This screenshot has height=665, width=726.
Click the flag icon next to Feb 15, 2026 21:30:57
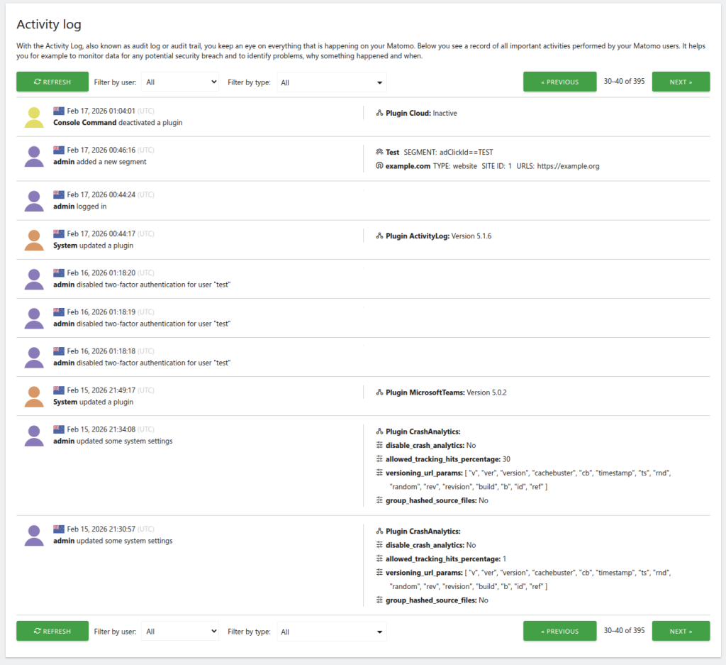click(59, 529)
